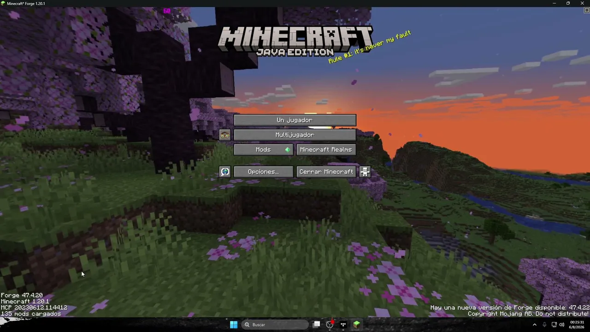This screenshot has width=590, height=332.
Task: Click the Minecraft Forge icon in the title bar
Action: point(3,3)
